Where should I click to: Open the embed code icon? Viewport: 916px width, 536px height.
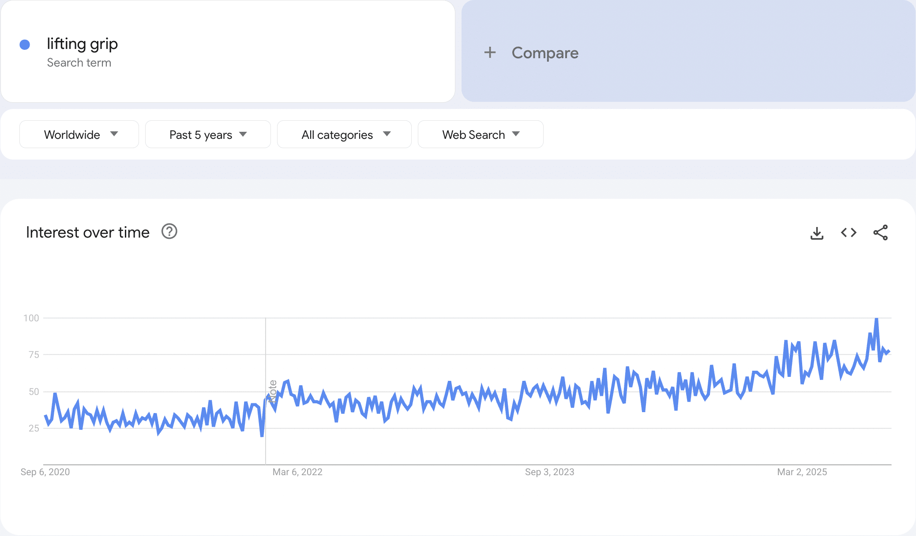tap(848, 233)
